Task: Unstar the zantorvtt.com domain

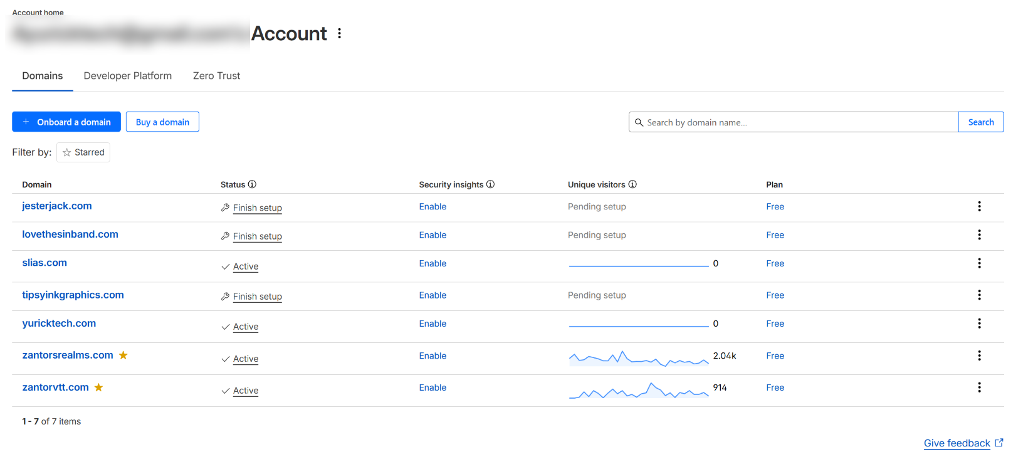Action: (98, 387)
